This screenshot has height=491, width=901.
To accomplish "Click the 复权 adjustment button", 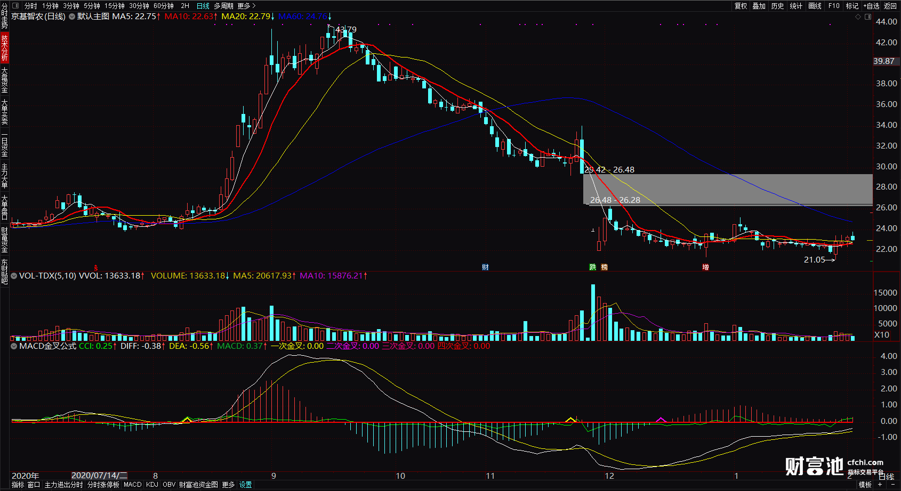I will click(741, 6).
